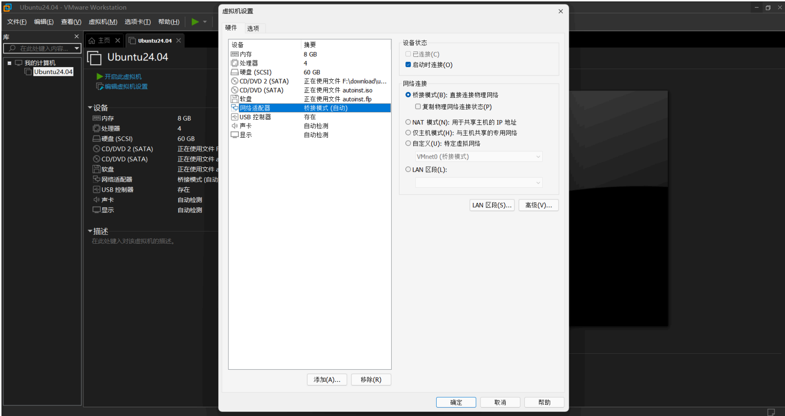Collapse the 设备 section in the main window
Viewport: 785px width, 416px height.
90,108
